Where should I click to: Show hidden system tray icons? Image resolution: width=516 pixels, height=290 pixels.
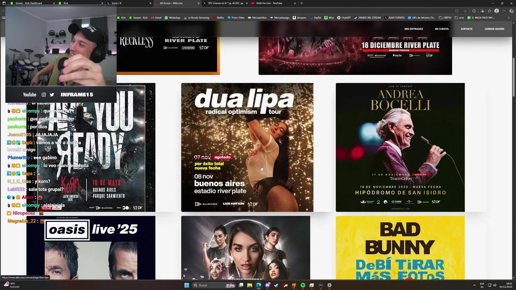pyautogui.click(x=474, y=285)
